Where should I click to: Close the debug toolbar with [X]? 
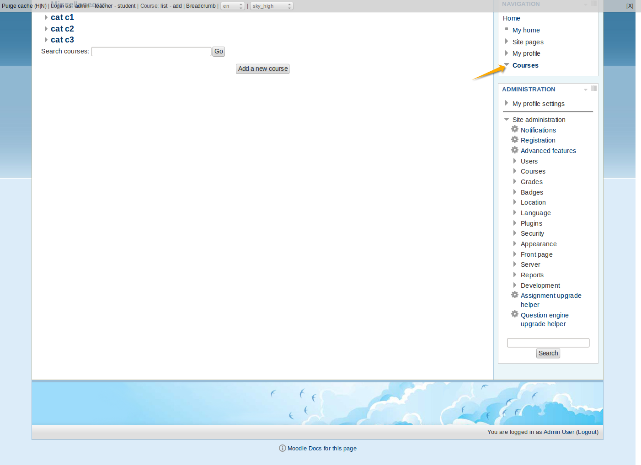click(630, 6)
